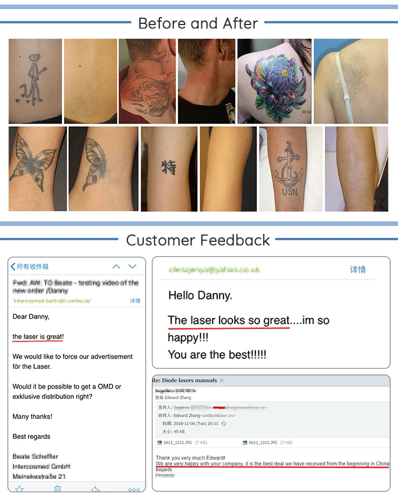
Task: Open 详情 details in Hello Danny email
Action: (358, 270)
